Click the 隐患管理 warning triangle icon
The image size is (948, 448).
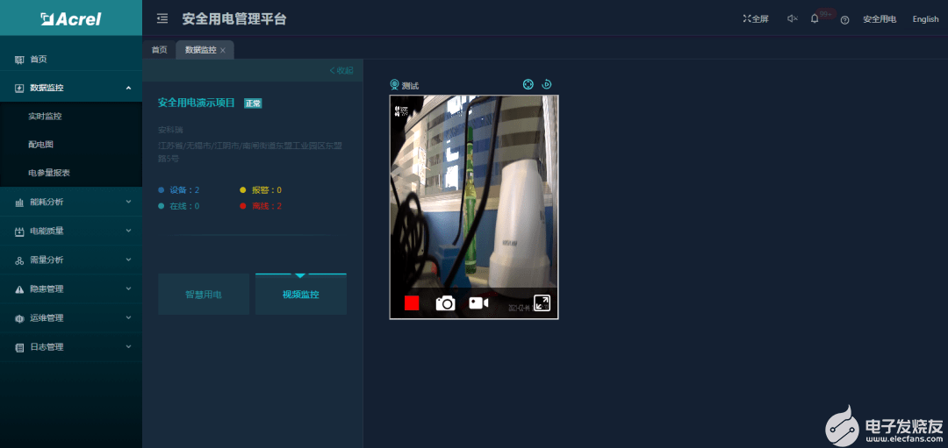point(18,289)
